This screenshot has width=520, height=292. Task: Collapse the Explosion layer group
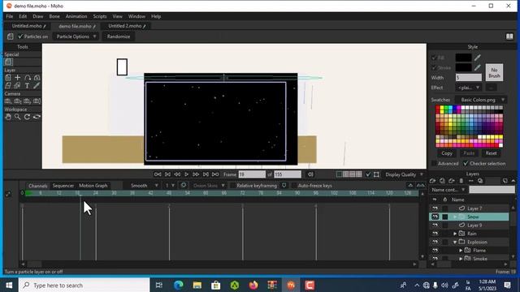click(455, 242)
